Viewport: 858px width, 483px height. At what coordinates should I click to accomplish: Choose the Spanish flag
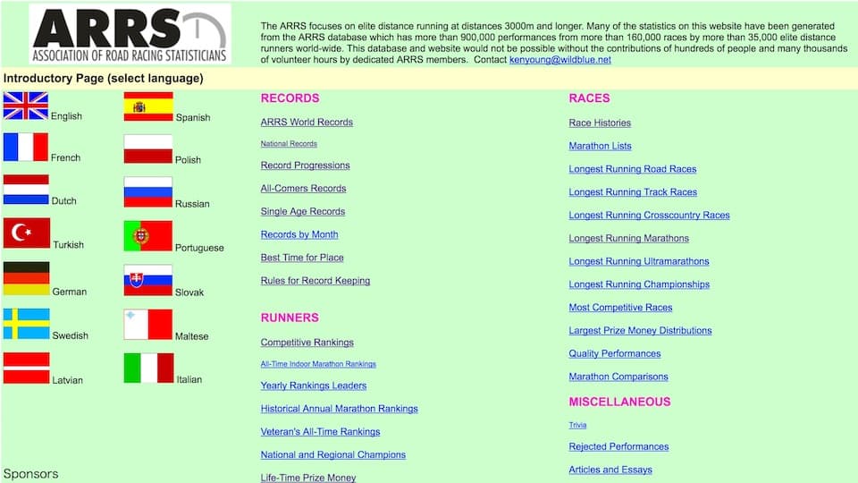pos(148,106)
